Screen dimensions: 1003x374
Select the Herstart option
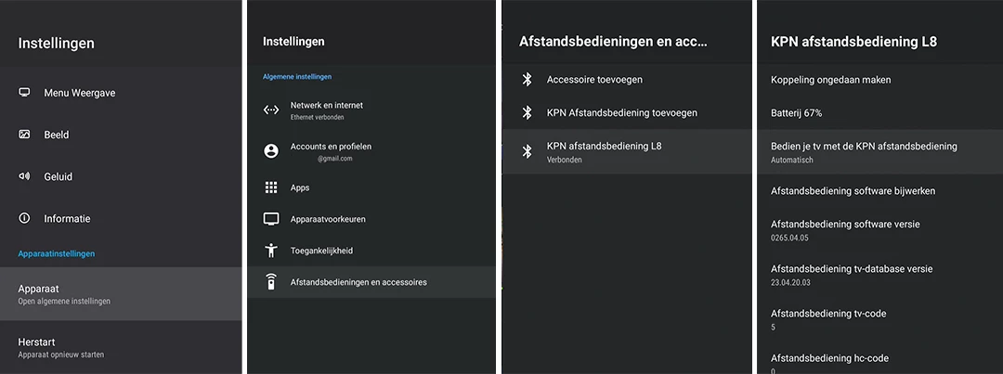pyautogui.click(x=121, y=347)
